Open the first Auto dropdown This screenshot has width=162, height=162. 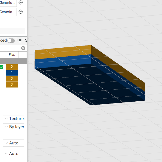coord(14,143)
